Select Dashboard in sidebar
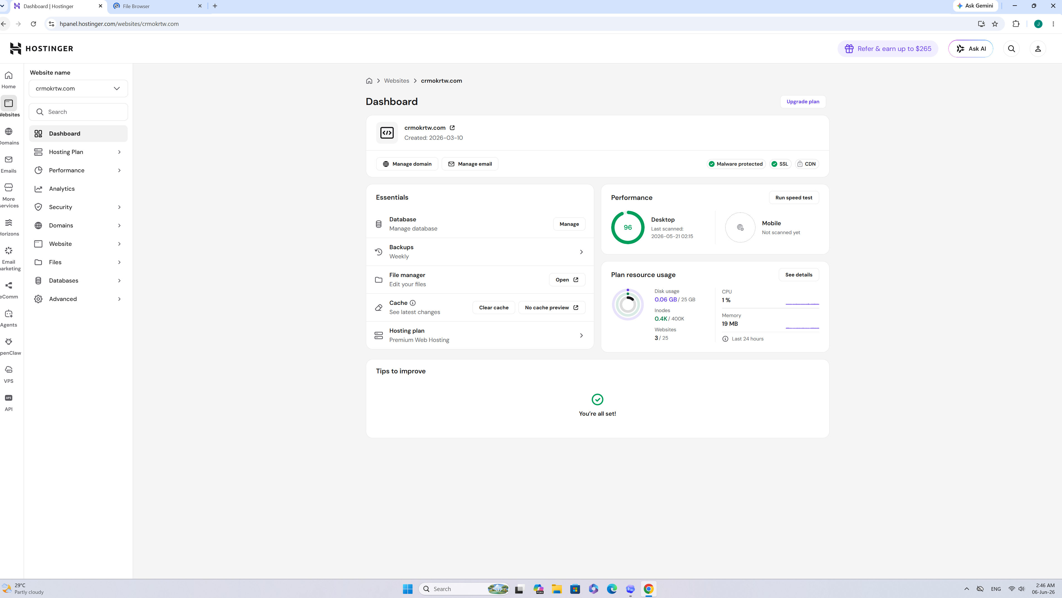The image size is (1062, 598). point(78,134)
